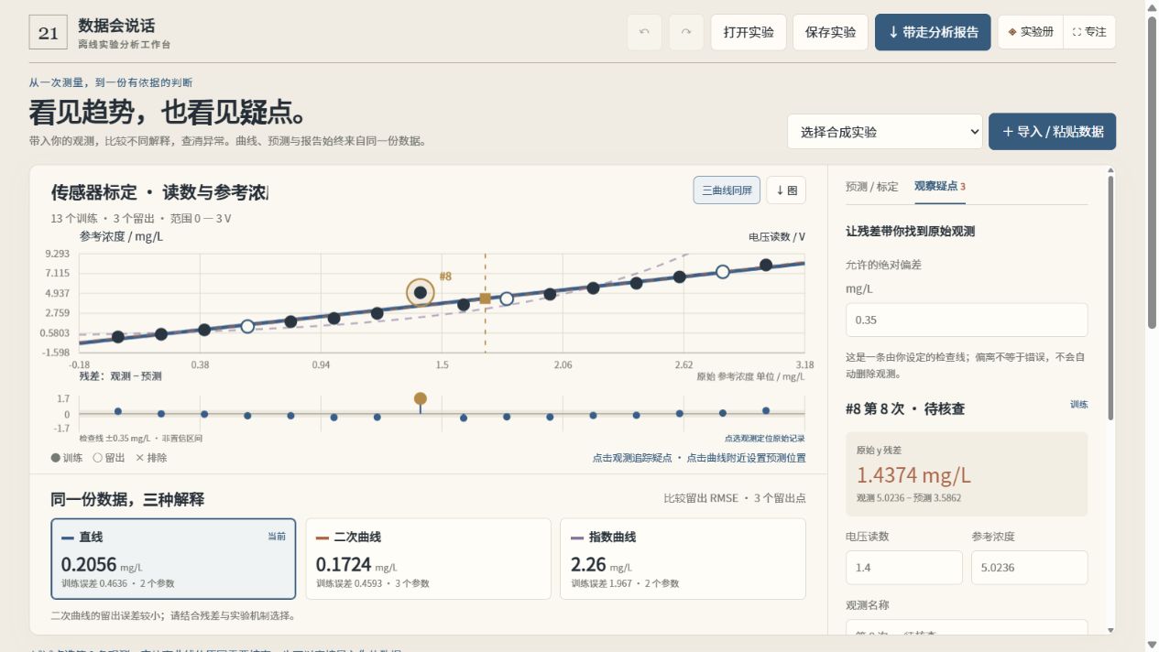Click the 0.2056 RMSE value
1159x652 pixels.
89,565
